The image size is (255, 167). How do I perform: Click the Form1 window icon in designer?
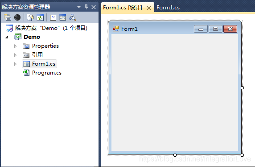[x=116, y=29]
